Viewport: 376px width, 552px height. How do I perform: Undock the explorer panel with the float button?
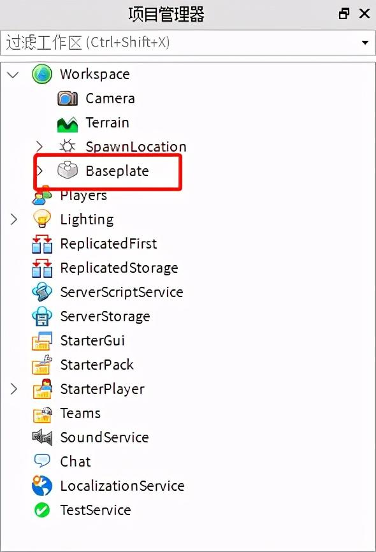tap(344, 14)
